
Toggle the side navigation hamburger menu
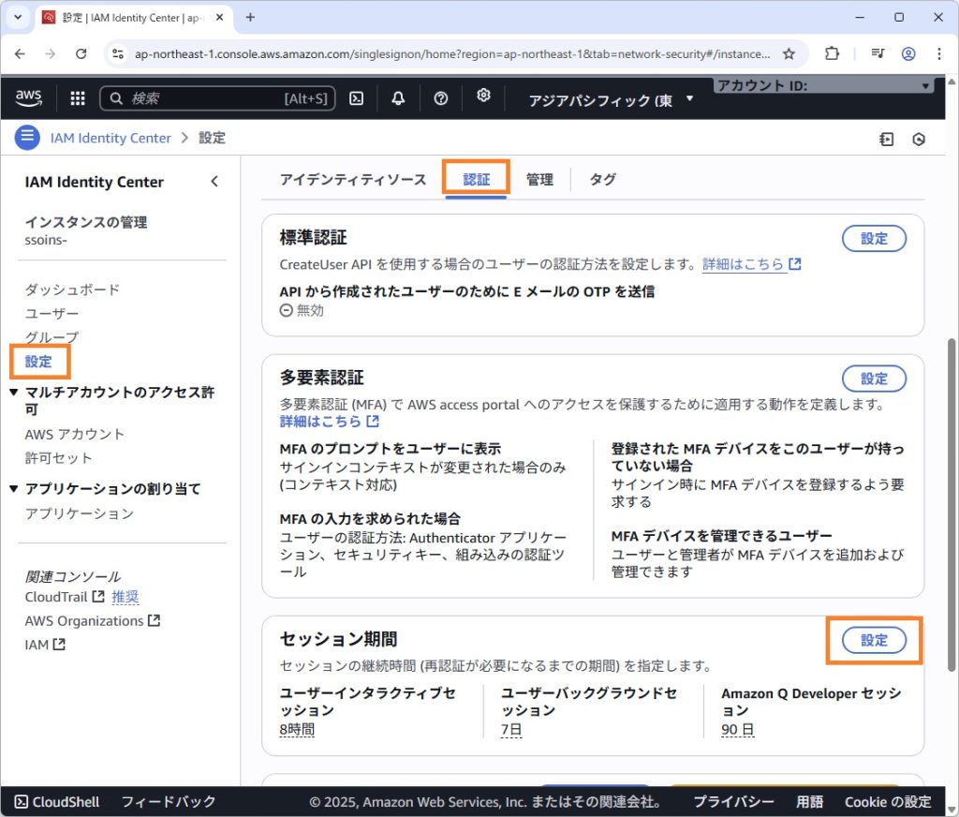pyautogui.click(x=27, y=138)
